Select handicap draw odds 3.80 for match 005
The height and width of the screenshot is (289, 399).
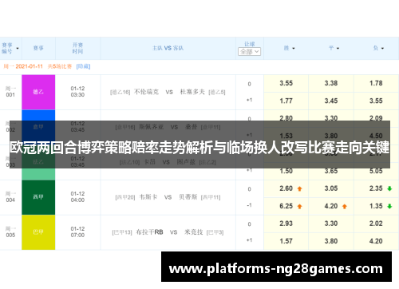point(331,241)
